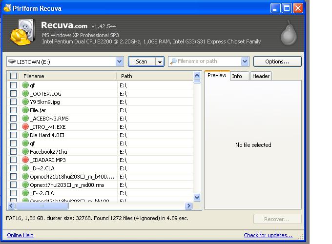
Task: Open the Scan button dropdown arrow
Action: (x=160, y=61)
